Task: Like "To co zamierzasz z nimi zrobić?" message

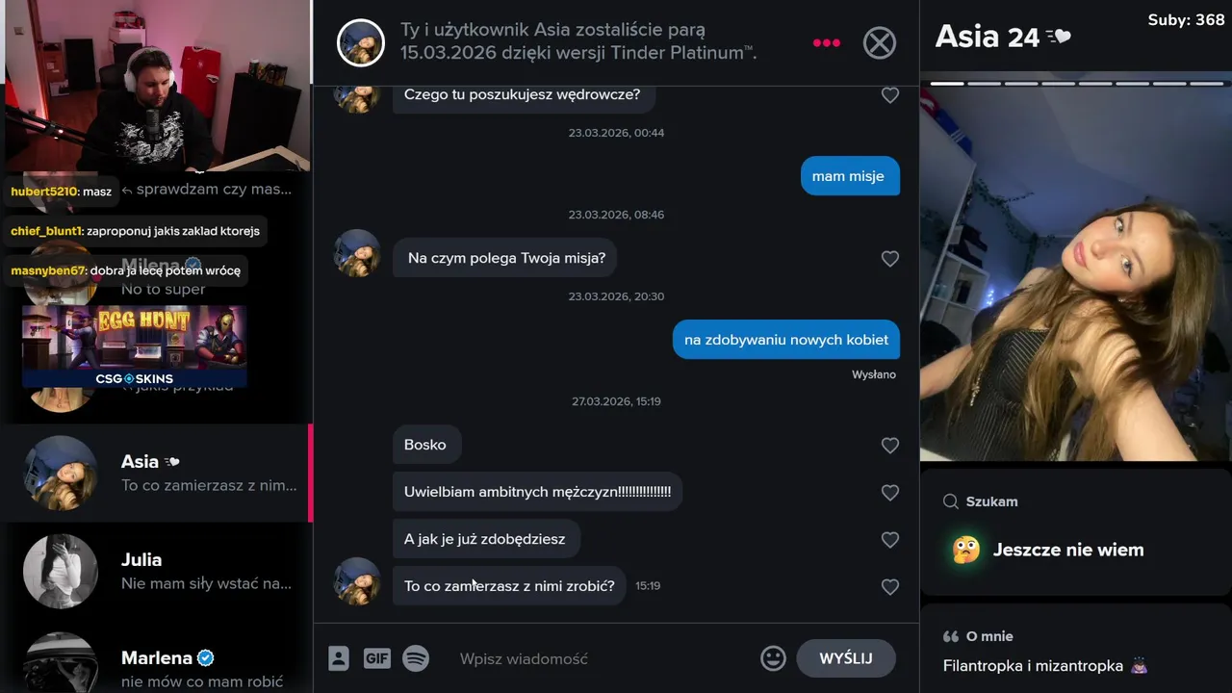Action: (890, 587)
